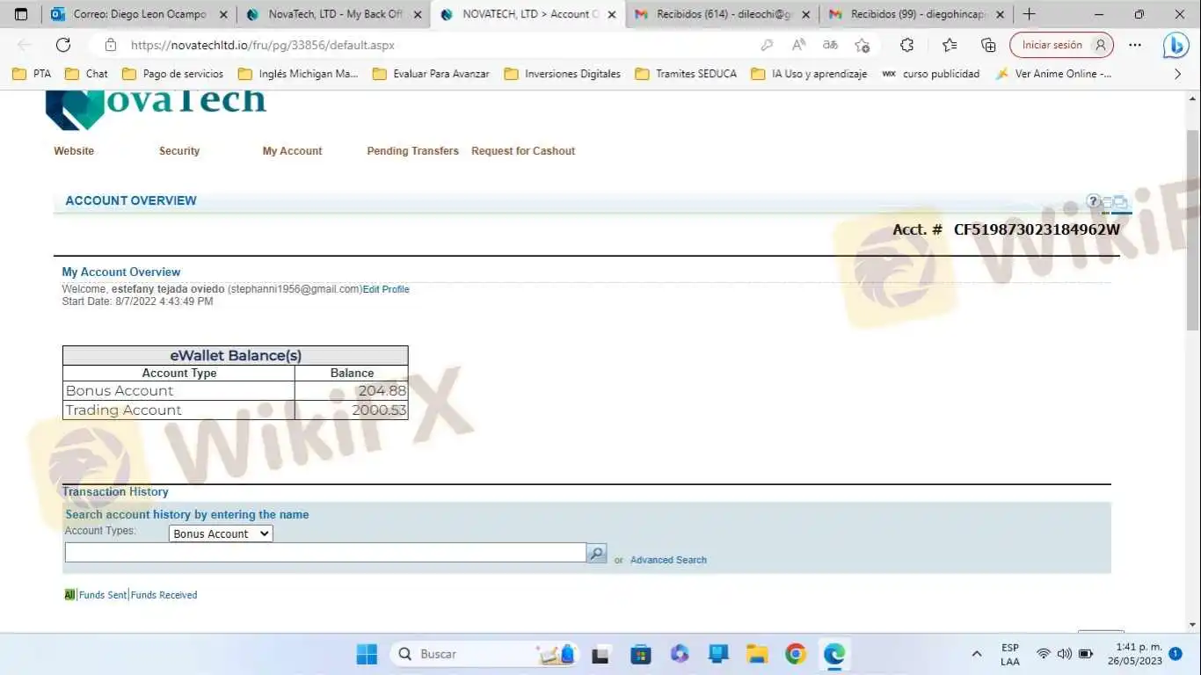Open the My Account menu item
The height and width of the screenshot is (675, 1201).
[x=292, y=151]
